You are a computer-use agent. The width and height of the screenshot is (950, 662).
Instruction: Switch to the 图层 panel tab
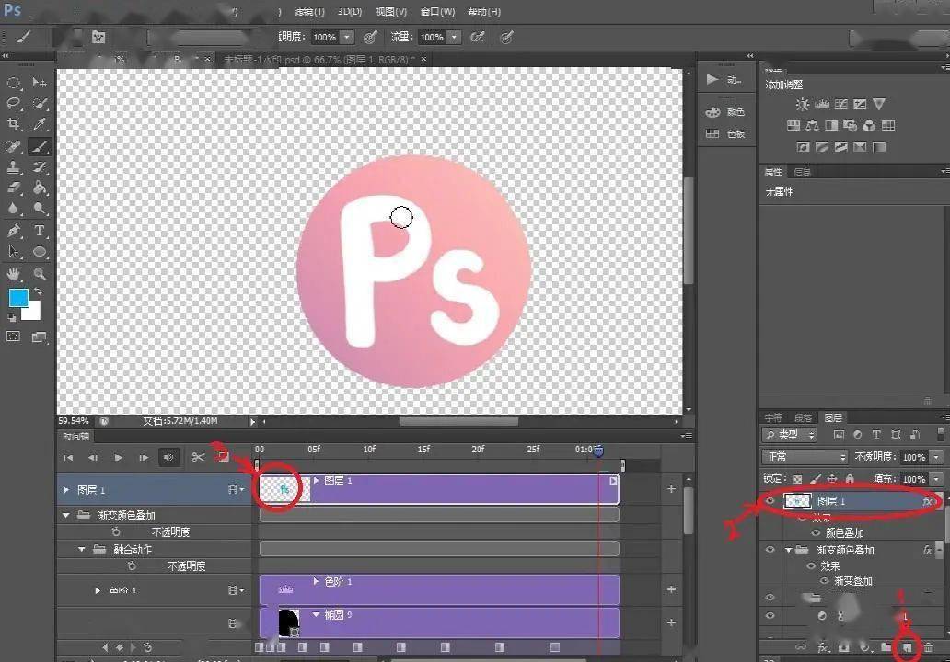(833, 417)
